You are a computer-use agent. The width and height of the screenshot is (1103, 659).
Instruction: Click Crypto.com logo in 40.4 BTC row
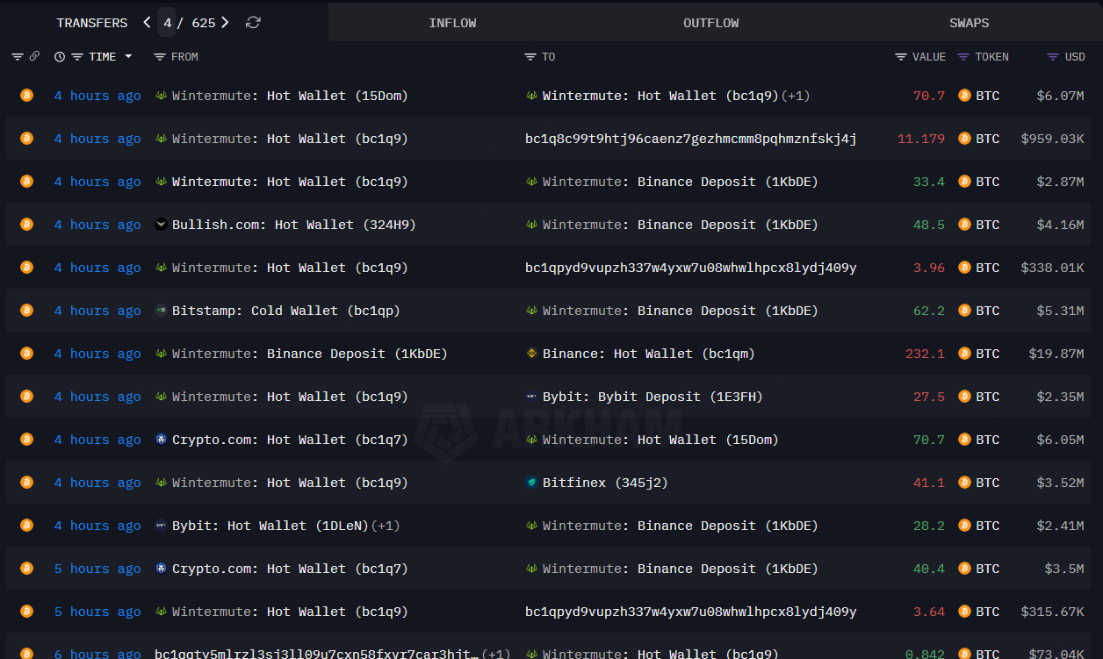pos(161,569)
